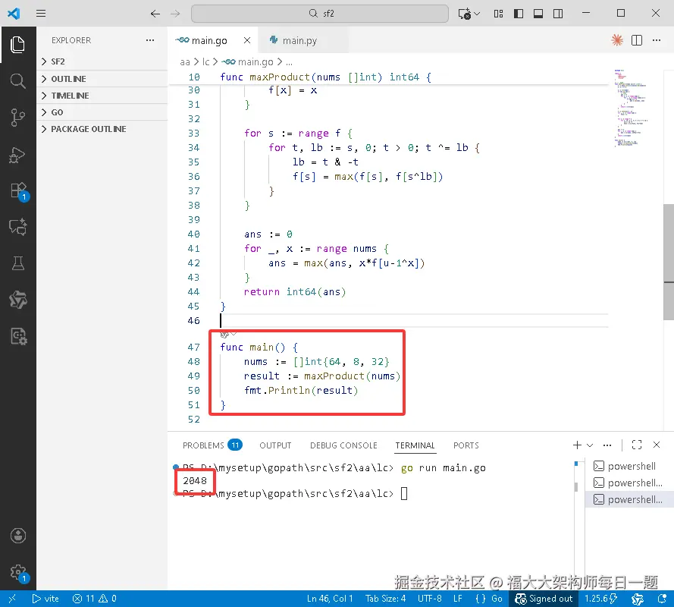
Task: Click the editor vertical scrollbar thumb
Action: (x=669, y=262)
